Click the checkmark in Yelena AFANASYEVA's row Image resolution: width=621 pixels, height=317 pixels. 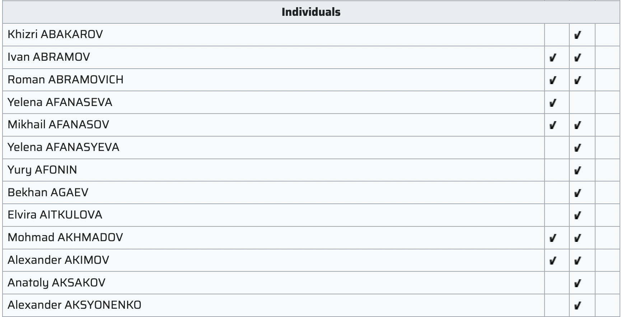(x=578, y=148)
